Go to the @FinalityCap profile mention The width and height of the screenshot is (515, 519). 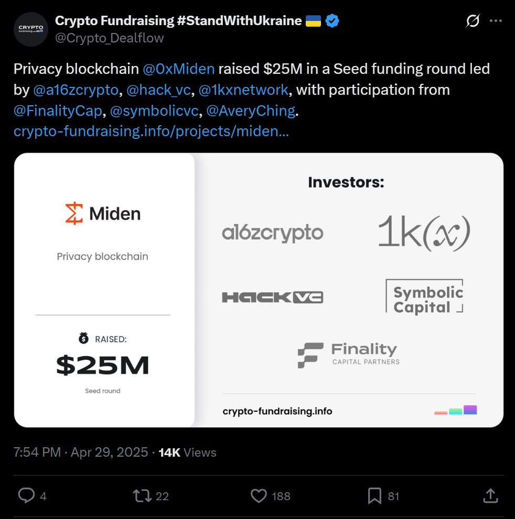coord(58,111)
